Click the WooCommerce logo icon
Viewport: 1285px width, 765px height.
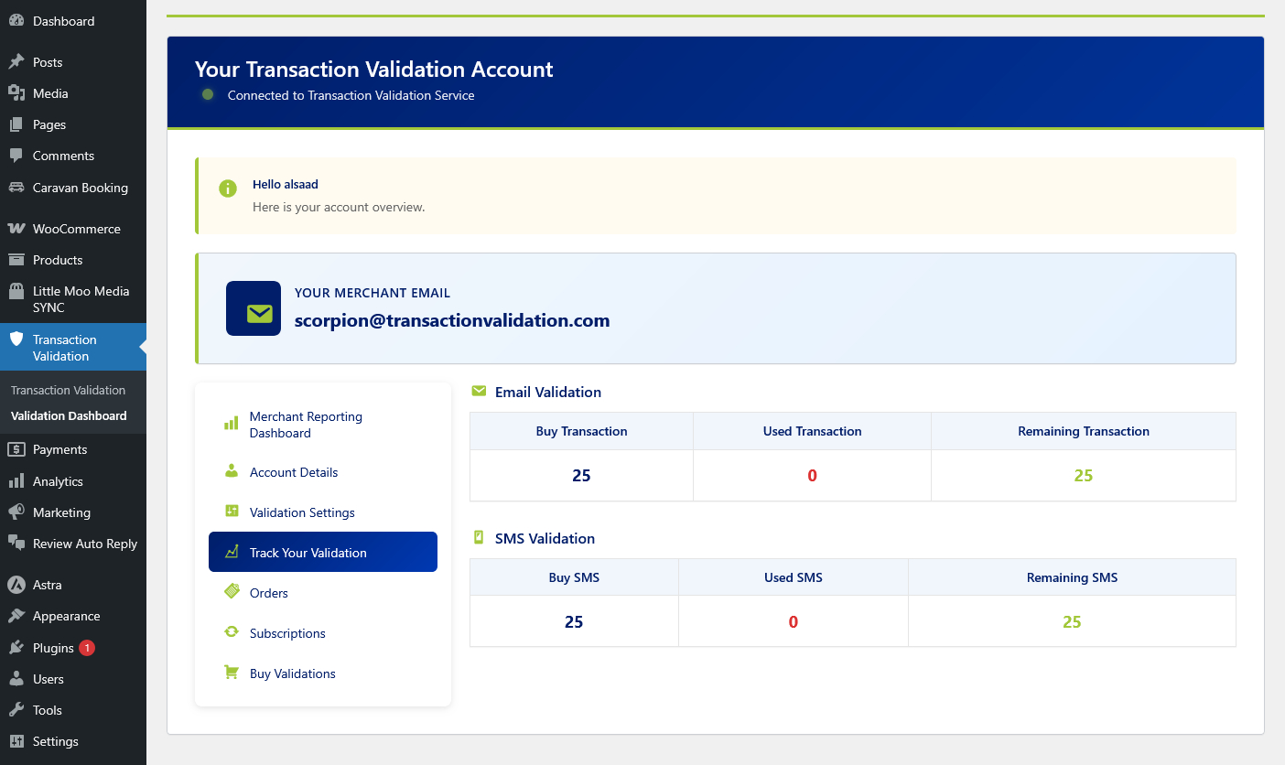coord(16,229)
